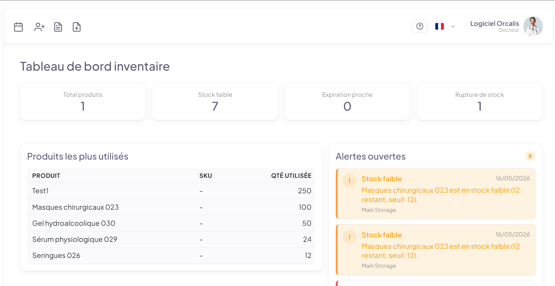Open the Expiration proche card
Image resolution: width=555 pixels, height=286 pixels.
pyautogui.click(x=347, y=102)
